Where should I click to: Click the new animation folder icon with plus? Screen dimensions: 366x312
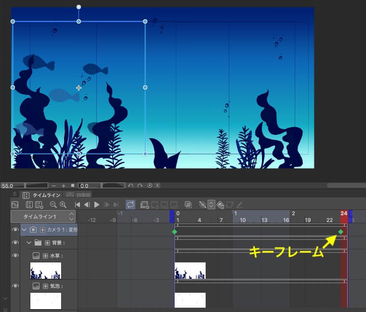[x=39, y=205]
